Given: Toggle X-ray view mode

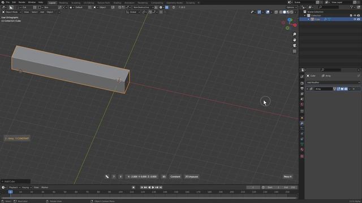Looking at the screenshot, I should 276,12.
